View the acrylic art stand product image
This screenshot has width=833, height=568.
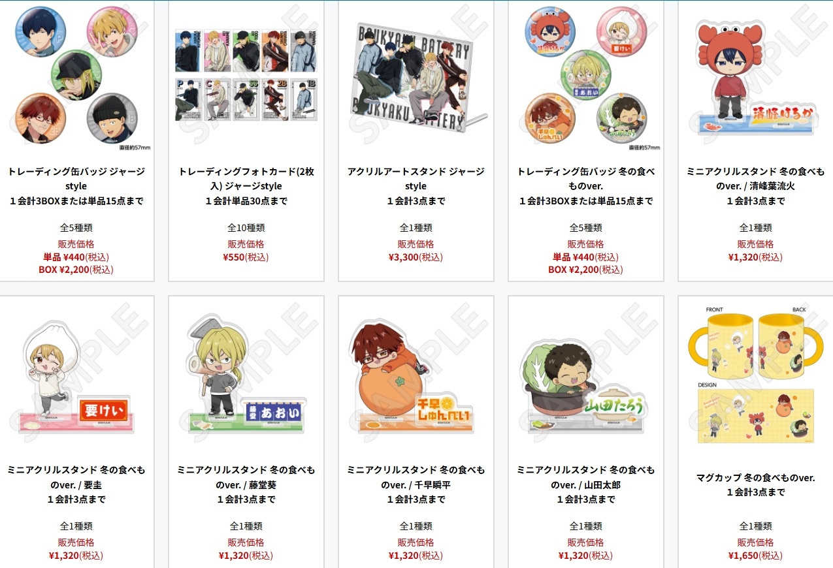click(416, 77)
